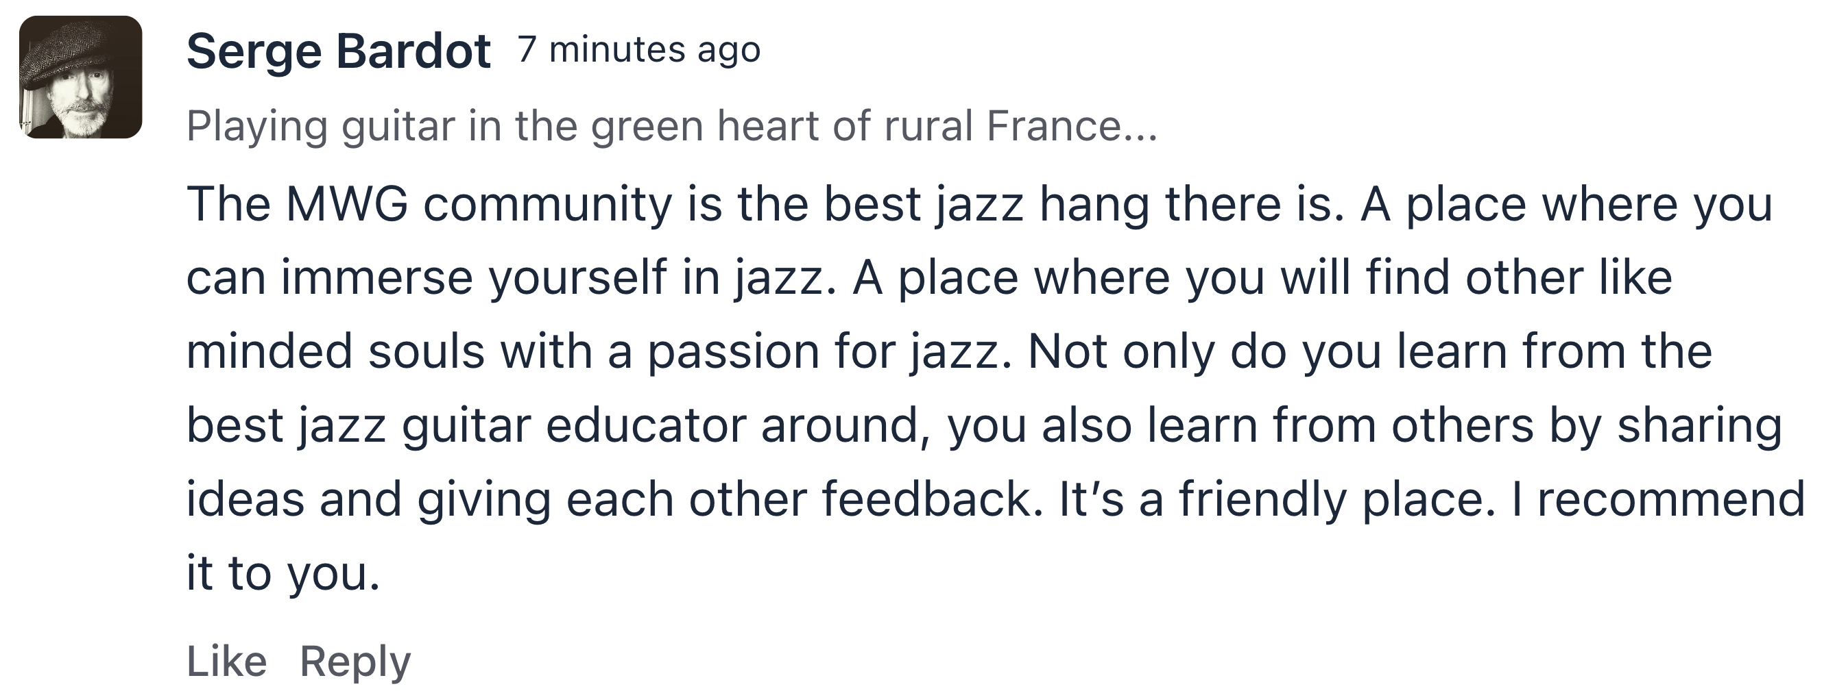This screenshot has width=1835, height=691.
Task: Click the first line starting 'The MWG community'
Action: tap(979, 205)
